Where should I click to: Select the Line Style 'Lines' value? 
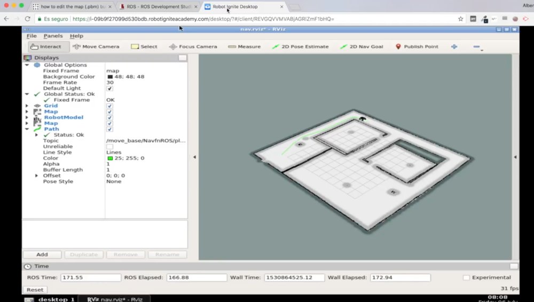114,153
